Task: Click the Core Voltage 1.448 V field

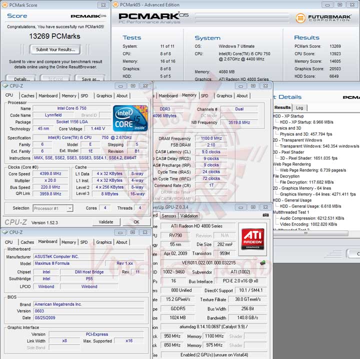Action: click(98, 128)
